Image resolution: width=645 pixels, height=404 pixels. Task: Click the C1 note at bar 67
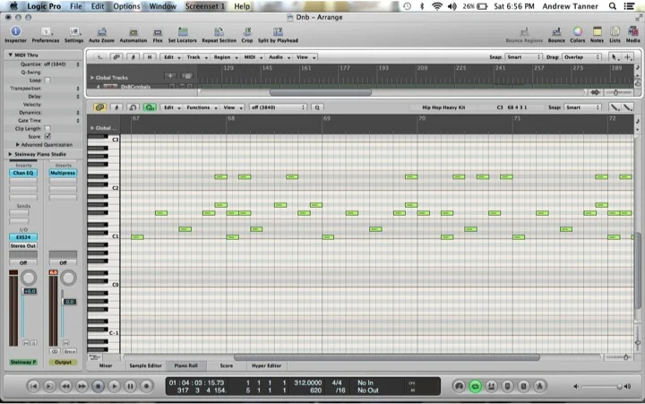tap(137, 237)
